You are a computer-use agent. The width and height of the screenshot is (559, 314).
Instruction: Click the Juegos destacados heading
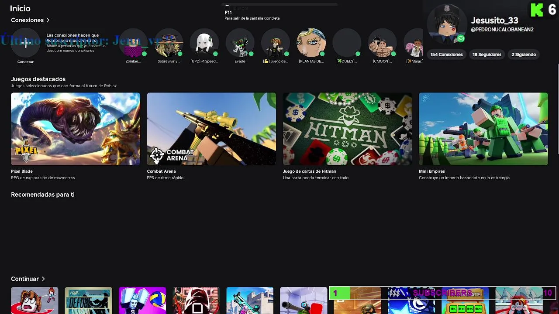(x=38, y=79)
